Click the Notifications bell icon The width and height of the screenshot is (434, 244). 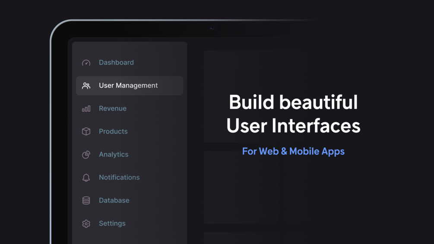[86, 177]
